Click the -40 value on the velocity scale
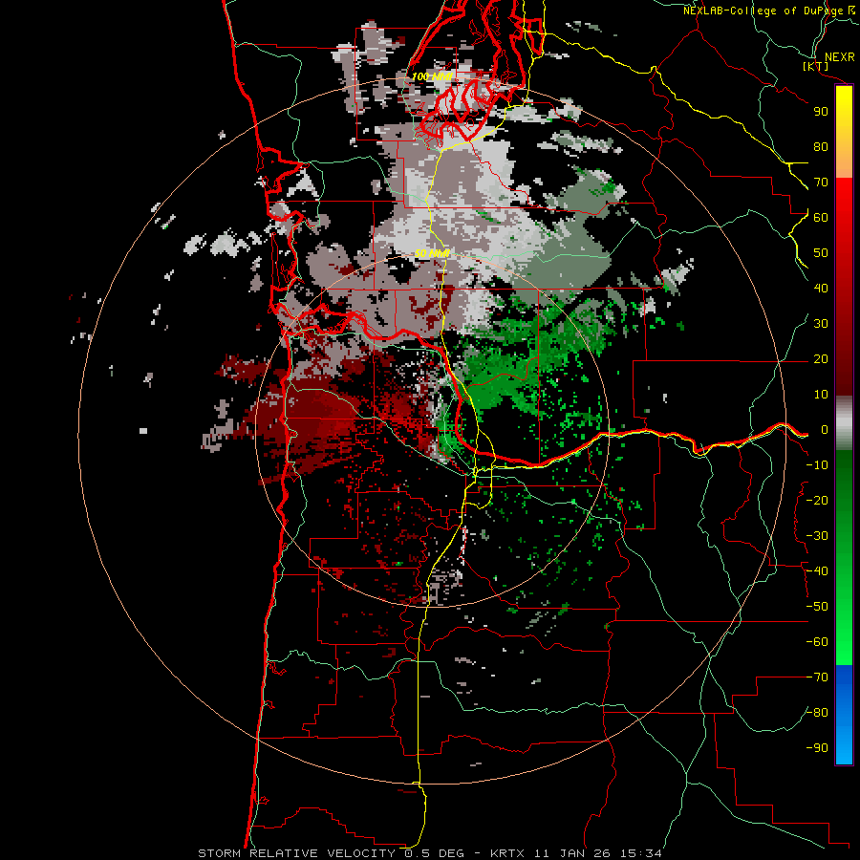This screenshot has width=860, height=860. [817, 571]
